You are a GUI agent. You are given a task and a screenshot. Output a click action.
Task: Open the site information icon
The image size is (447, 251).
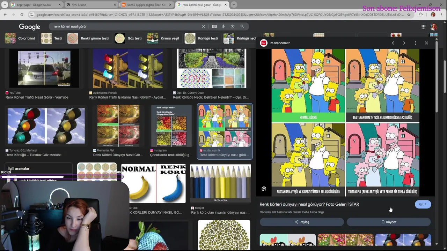[32, 15]
